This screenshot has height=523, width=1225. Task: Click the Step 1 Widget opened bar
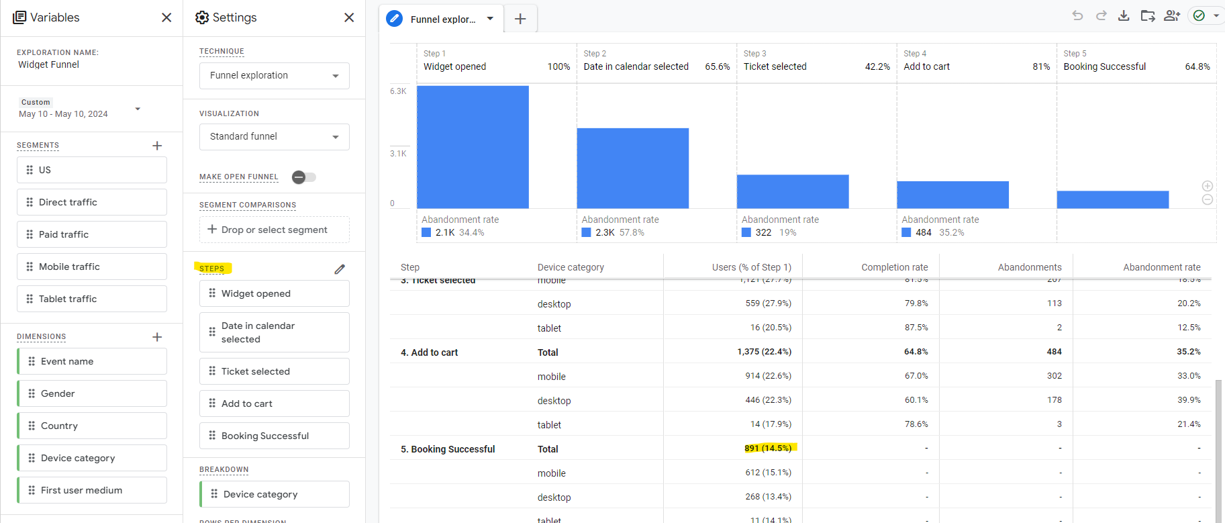473,147
